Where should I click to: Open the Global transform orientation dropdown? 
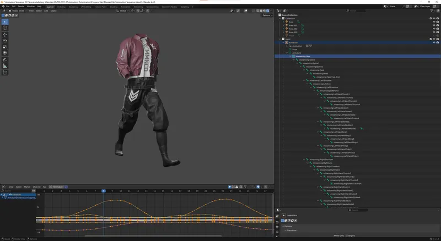pyautogui.click(x=124, y=10)
